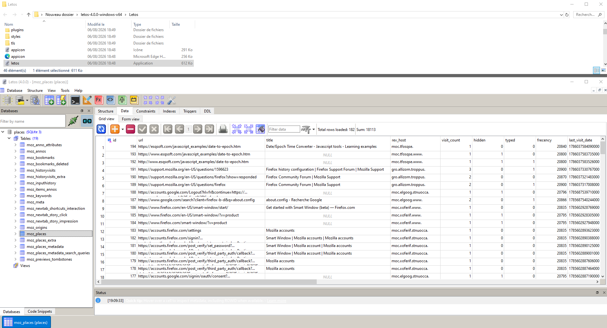The height and width of the screenshot is (328, 607).
Task: Click the up arrow in Explorer navigation
Action: click(x=29, y=15)
